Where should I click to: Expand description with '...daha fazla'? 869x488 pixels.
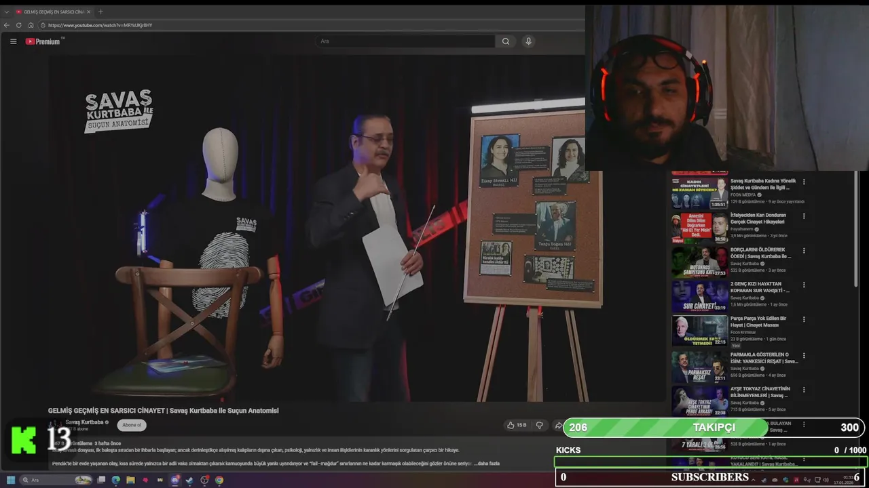click(486, 464)
